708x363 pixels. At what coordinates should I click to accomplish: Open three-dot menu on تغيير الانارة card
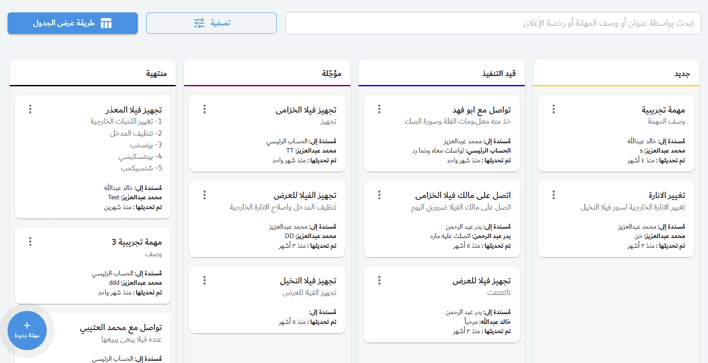click(553, 195)
